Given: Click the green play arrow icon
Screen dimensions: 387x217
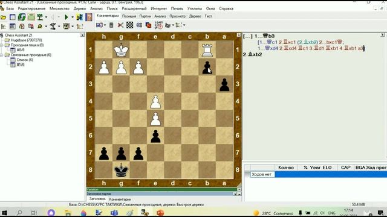Looking at the screenshot, I should (x=66, y=17).
